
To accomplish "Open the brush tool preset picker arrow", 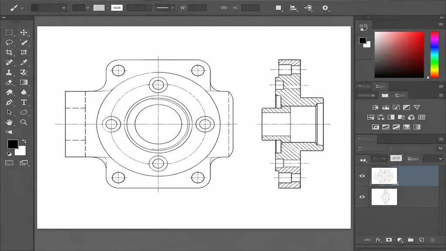I will [22, 8].
